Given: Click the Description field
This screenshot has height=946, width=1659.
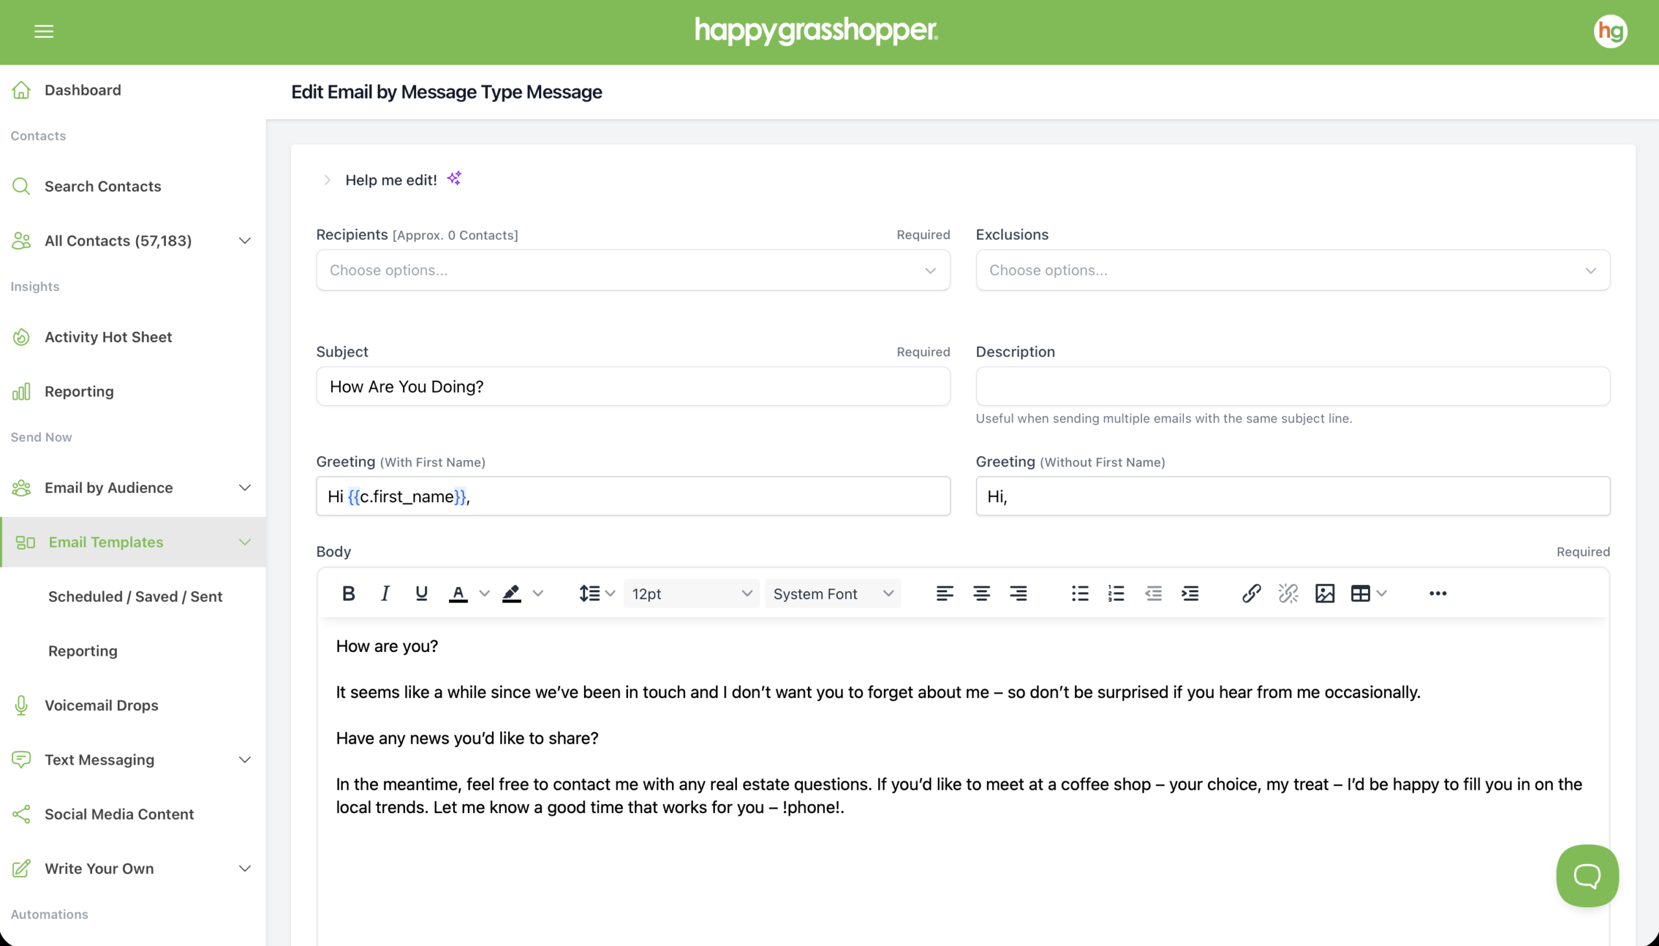Looking at the screenshot, I should coord(1292,387).
